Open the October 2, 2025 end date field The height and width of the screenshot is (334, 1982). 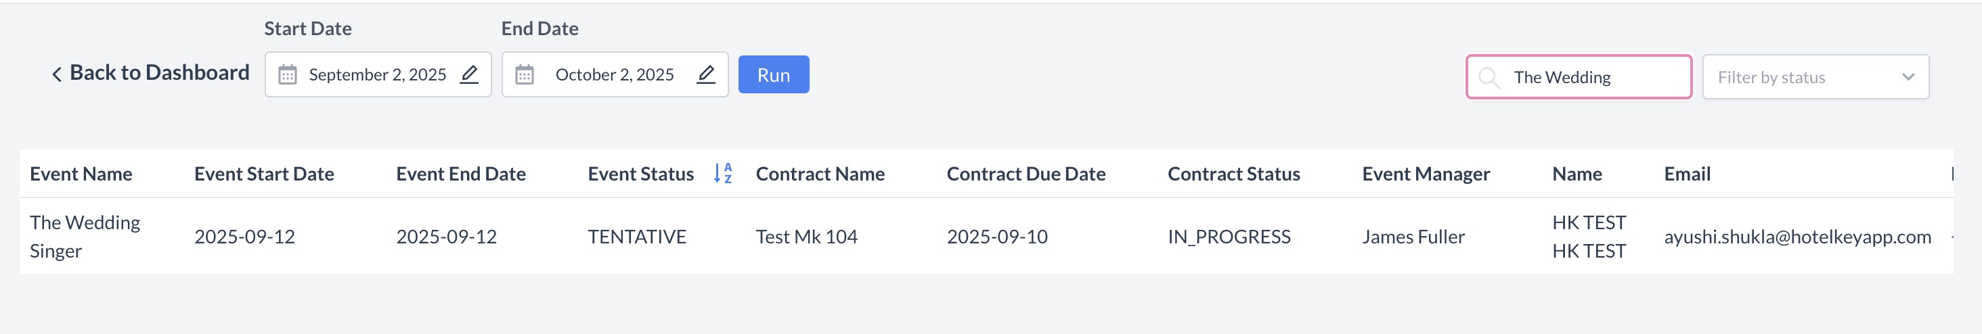[x=614, y=75]
